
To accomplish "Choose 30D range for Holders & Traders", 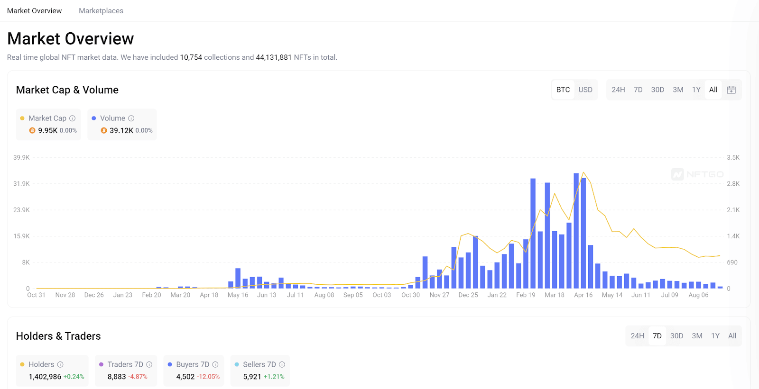I will click(x=676, y=336).
